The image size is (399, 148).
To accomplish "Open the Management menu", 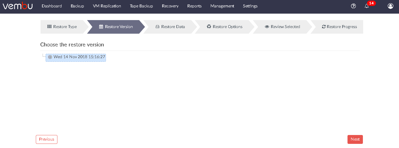I will [222, 6].
